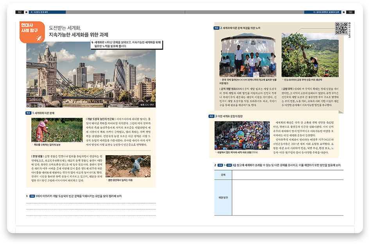
Task: Click question 2 referencing 자료 1~3
Action: pyautogui.click(x=278, y=165)
